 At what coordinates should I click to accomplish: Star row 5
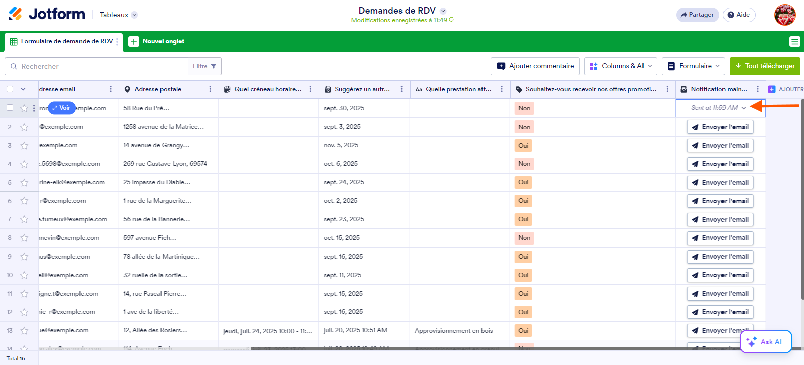click(x=24, y=183)
